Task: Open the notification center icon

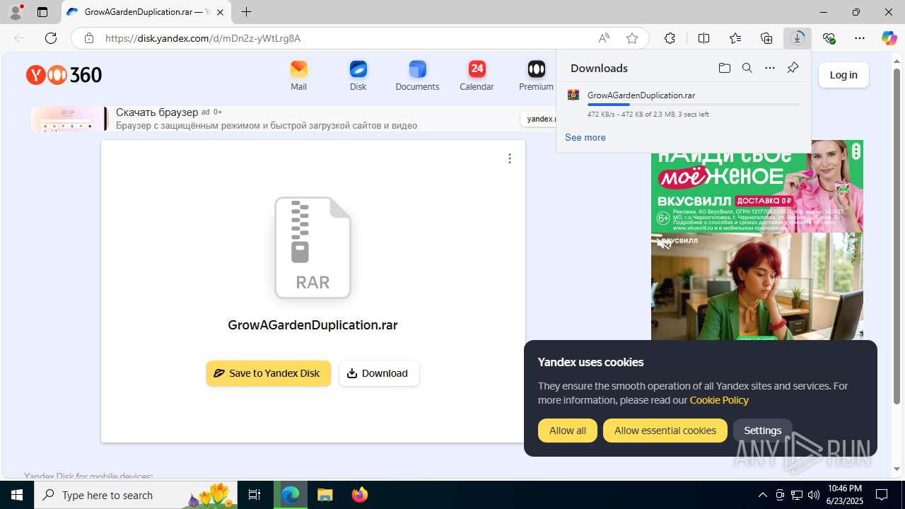Action: click(x=882, y=495)
